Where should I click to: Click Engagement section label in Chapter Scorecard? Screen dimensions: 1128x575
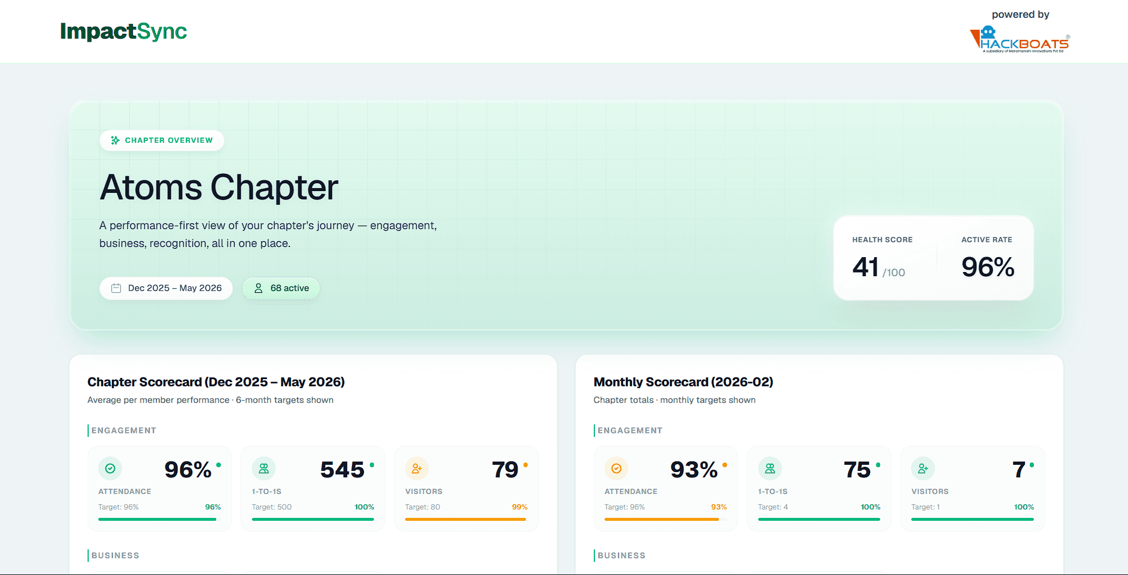tap(124, 430)
